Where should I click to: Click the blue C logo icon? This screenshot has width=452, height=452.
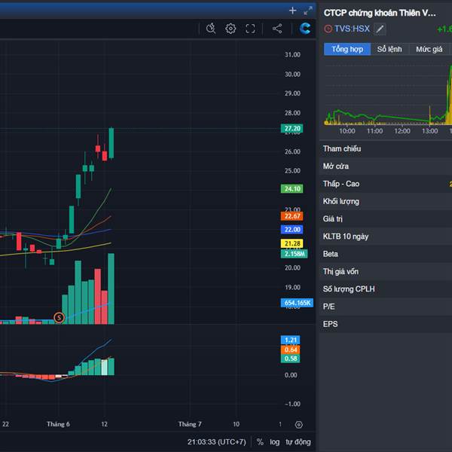[x=304, y=29]
